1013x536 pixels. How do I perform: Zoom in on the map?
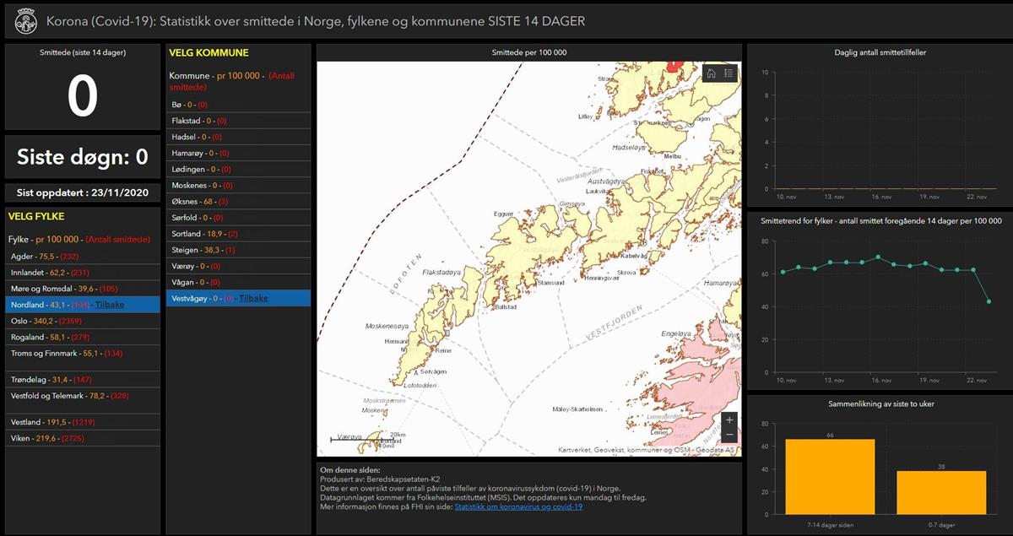coord(729,420)
